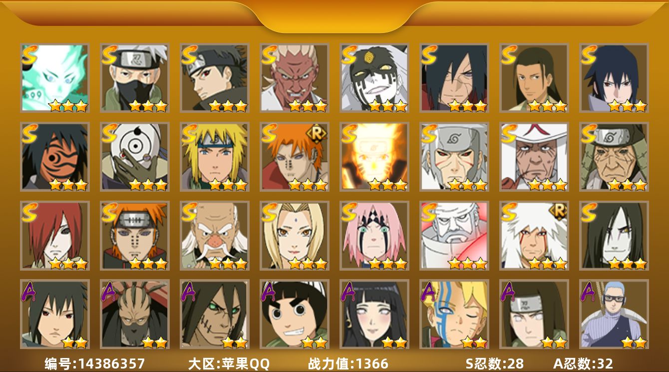Select the masked Kakashi S-rank portrait

(x=135, y=77)
